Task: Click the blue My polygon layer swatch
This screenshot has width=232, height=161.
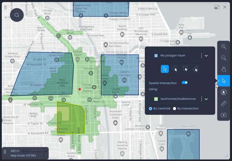Action: (156, 56)
